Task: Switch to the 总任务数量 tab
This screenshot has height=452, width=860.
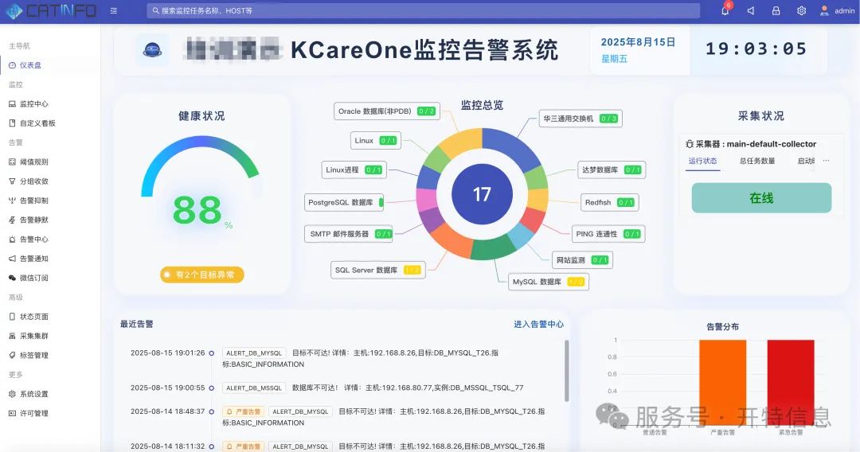Action: coord(756,161)
